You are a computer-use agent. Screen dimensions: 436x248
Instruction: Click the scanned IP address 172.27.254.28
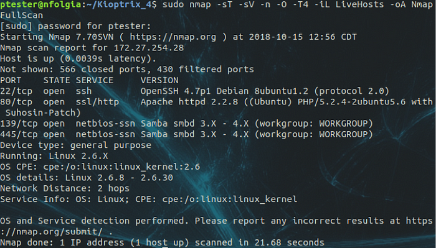point(149,48)
